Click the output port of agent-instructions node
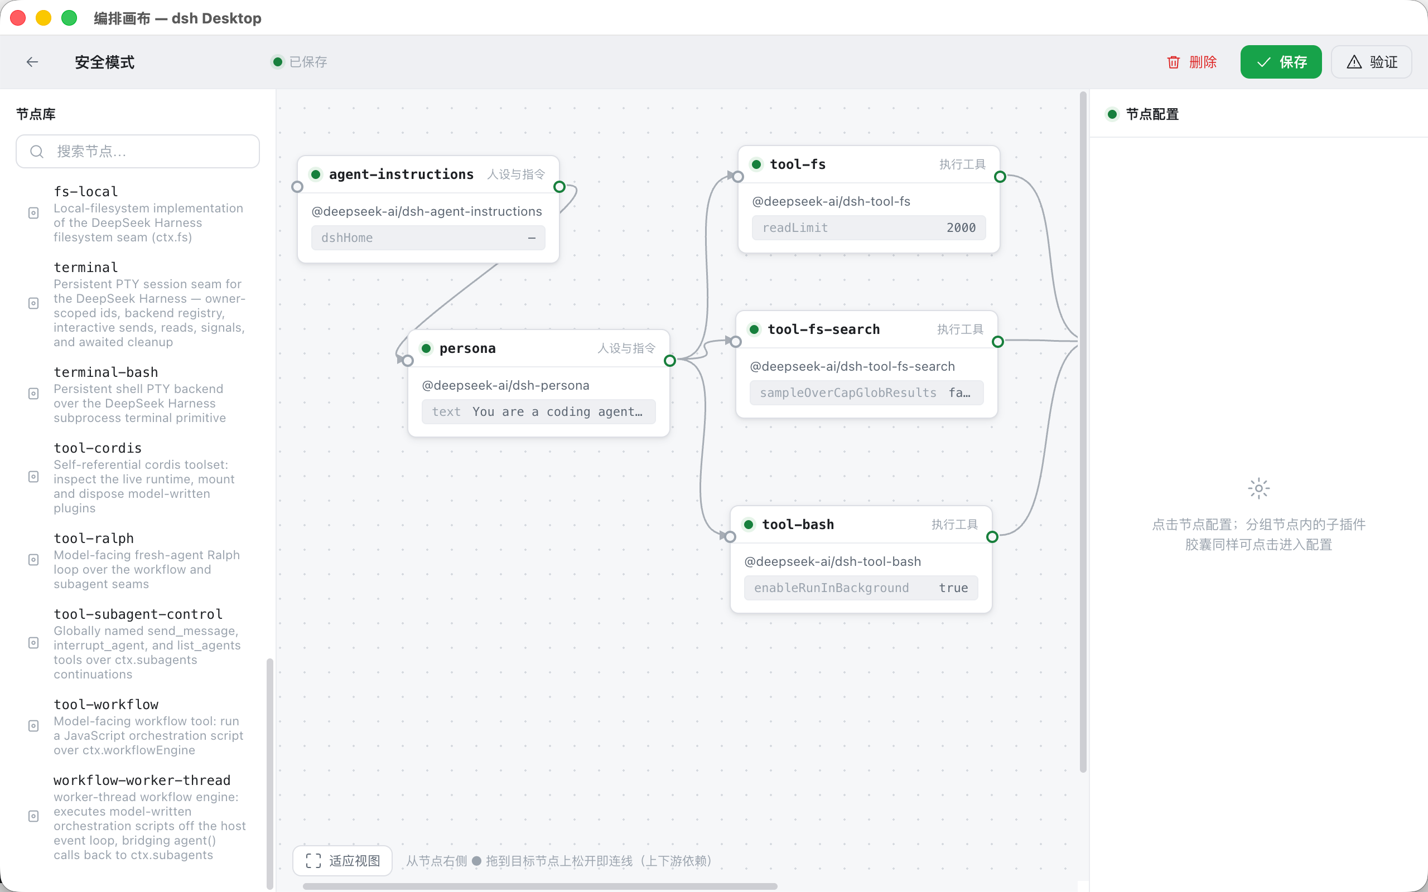Image resolution: width=1428 pixels, height=892 pixels. pyautogui.click(x=559, y=187)
